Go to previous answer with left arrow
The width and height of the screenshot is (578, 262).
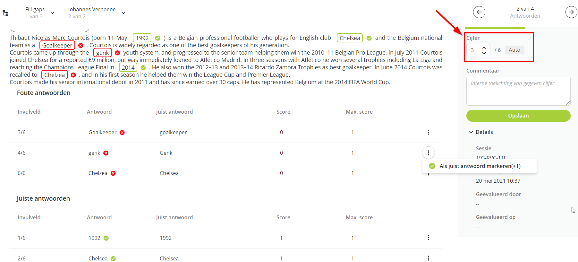(x=479, y=12)
